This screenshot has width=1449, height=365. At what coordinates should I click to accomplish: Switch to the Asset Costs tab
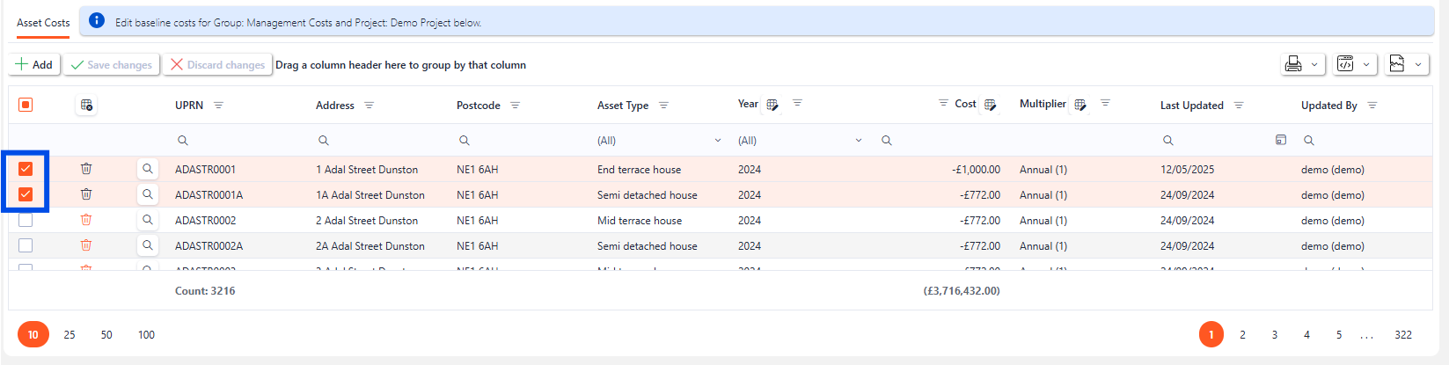(43, 23)
